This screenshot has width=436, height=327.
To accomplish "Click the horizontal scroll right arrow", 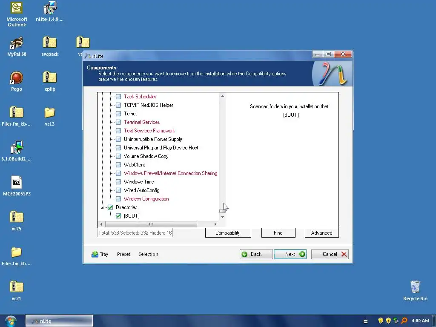I will 215,224.
